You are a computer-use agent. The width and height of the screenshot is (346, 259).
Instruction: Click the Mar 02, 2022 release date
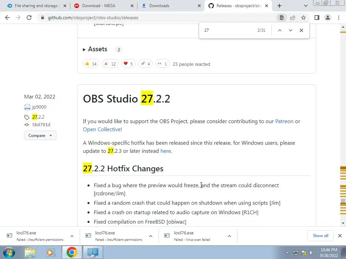pos(40,97)
